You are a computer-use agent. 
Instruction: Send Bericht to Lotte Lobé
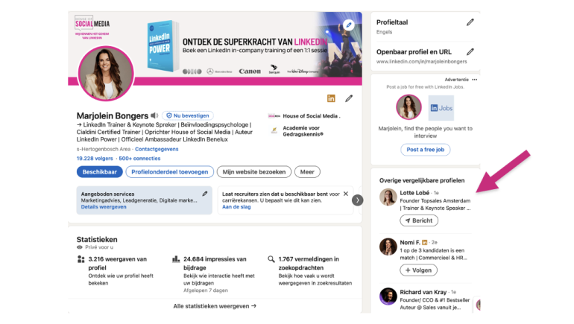pyautogui.click(x=419, y=220)
